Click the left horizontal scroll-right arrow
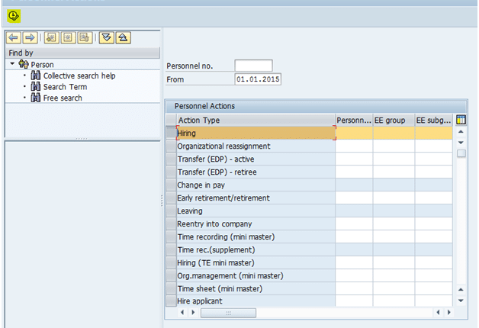 point(193,312)
